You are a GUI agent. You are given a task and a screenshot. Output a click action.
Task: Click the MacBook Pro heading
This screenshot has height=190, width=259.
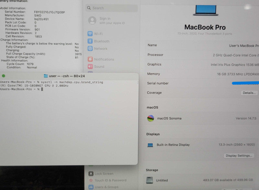pyautogui.click(x=205, y=27)
